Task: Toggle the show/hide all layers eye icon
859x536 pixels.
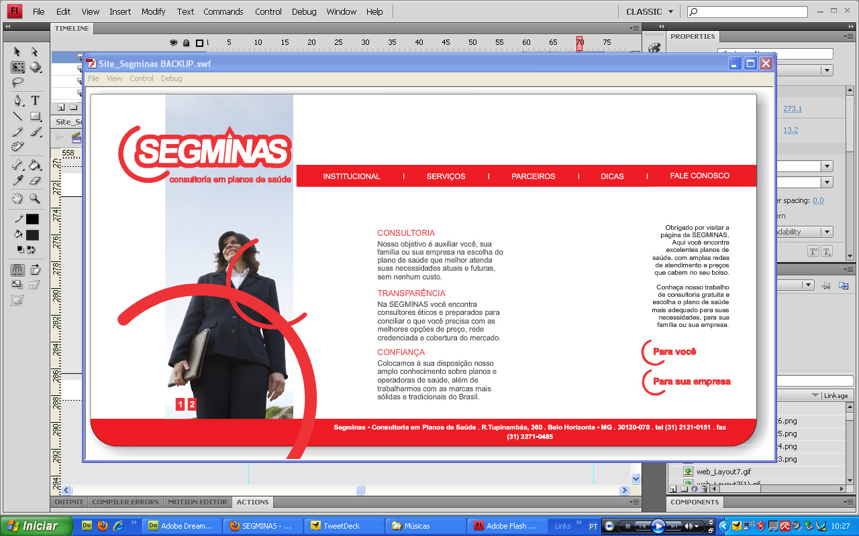Action: click(173, 42)
